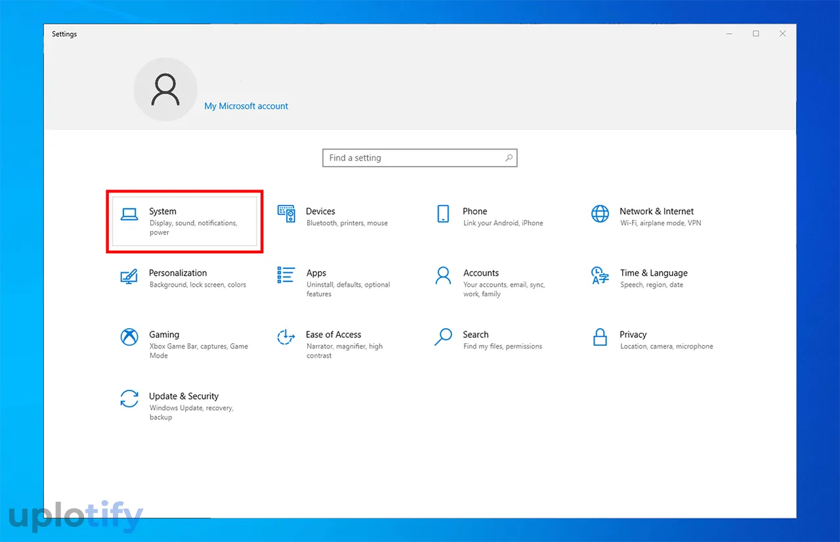Click 'Your accounts, email, sync, work, family' text
The width and height of the screenshot is (840, 542).
pos(504,289)
